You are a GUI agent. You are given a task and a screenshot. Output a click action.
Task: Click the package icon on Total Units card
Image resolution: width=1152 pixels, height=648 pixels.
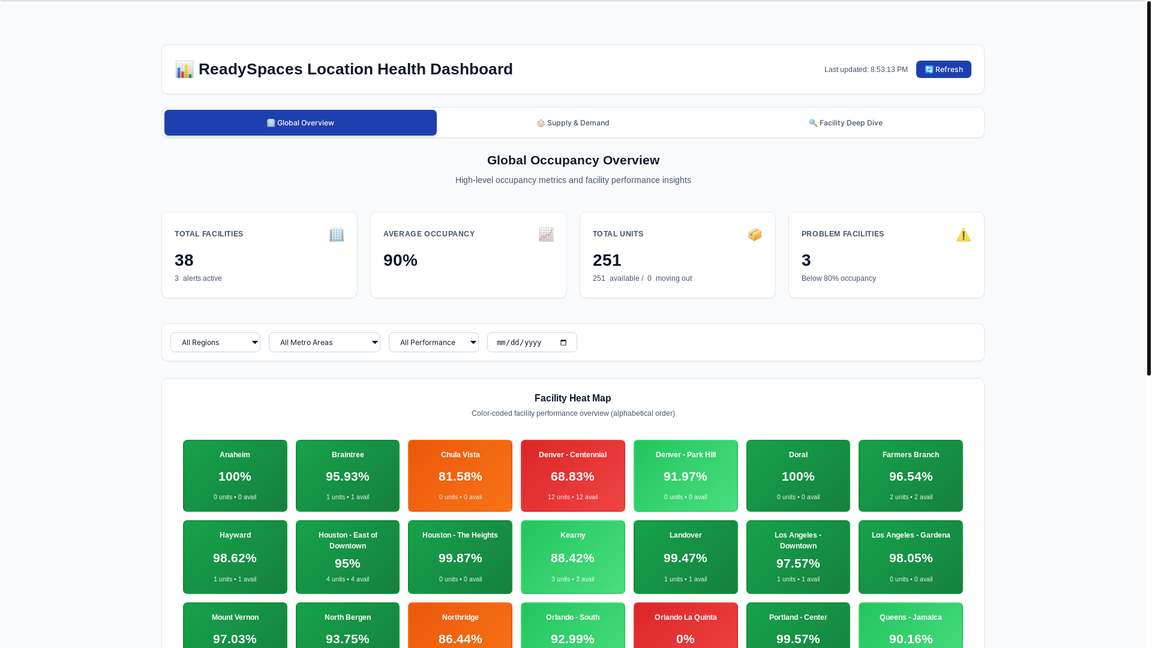pos(755,235)
